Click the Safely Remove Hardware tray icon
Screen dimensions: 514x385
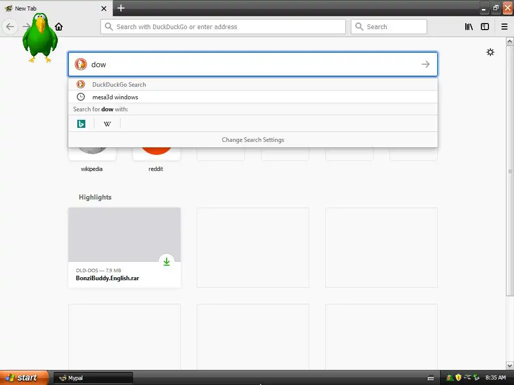pos(476,377)
